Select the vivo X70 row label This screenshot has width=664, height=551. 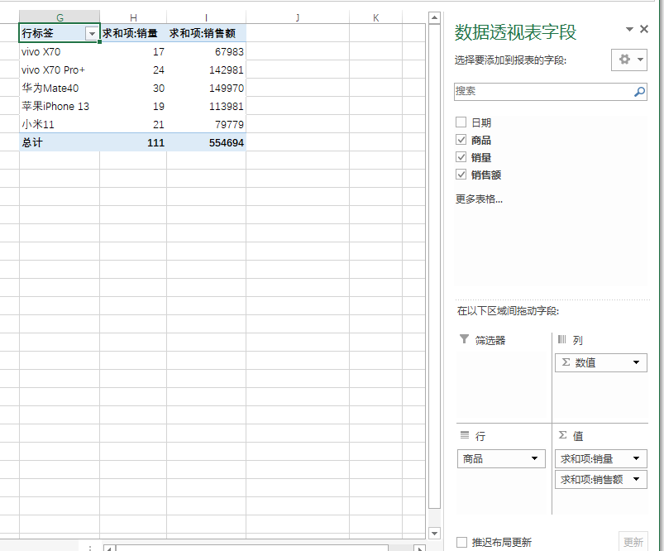60,52
